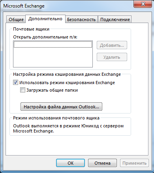Close the Microsoft Exchange dialog
The height and width of the screenshot is (173, 154).
point(143,4)
